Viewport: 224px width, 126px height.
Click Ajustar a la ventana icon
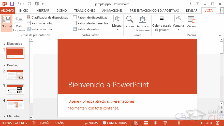(143, 20)
